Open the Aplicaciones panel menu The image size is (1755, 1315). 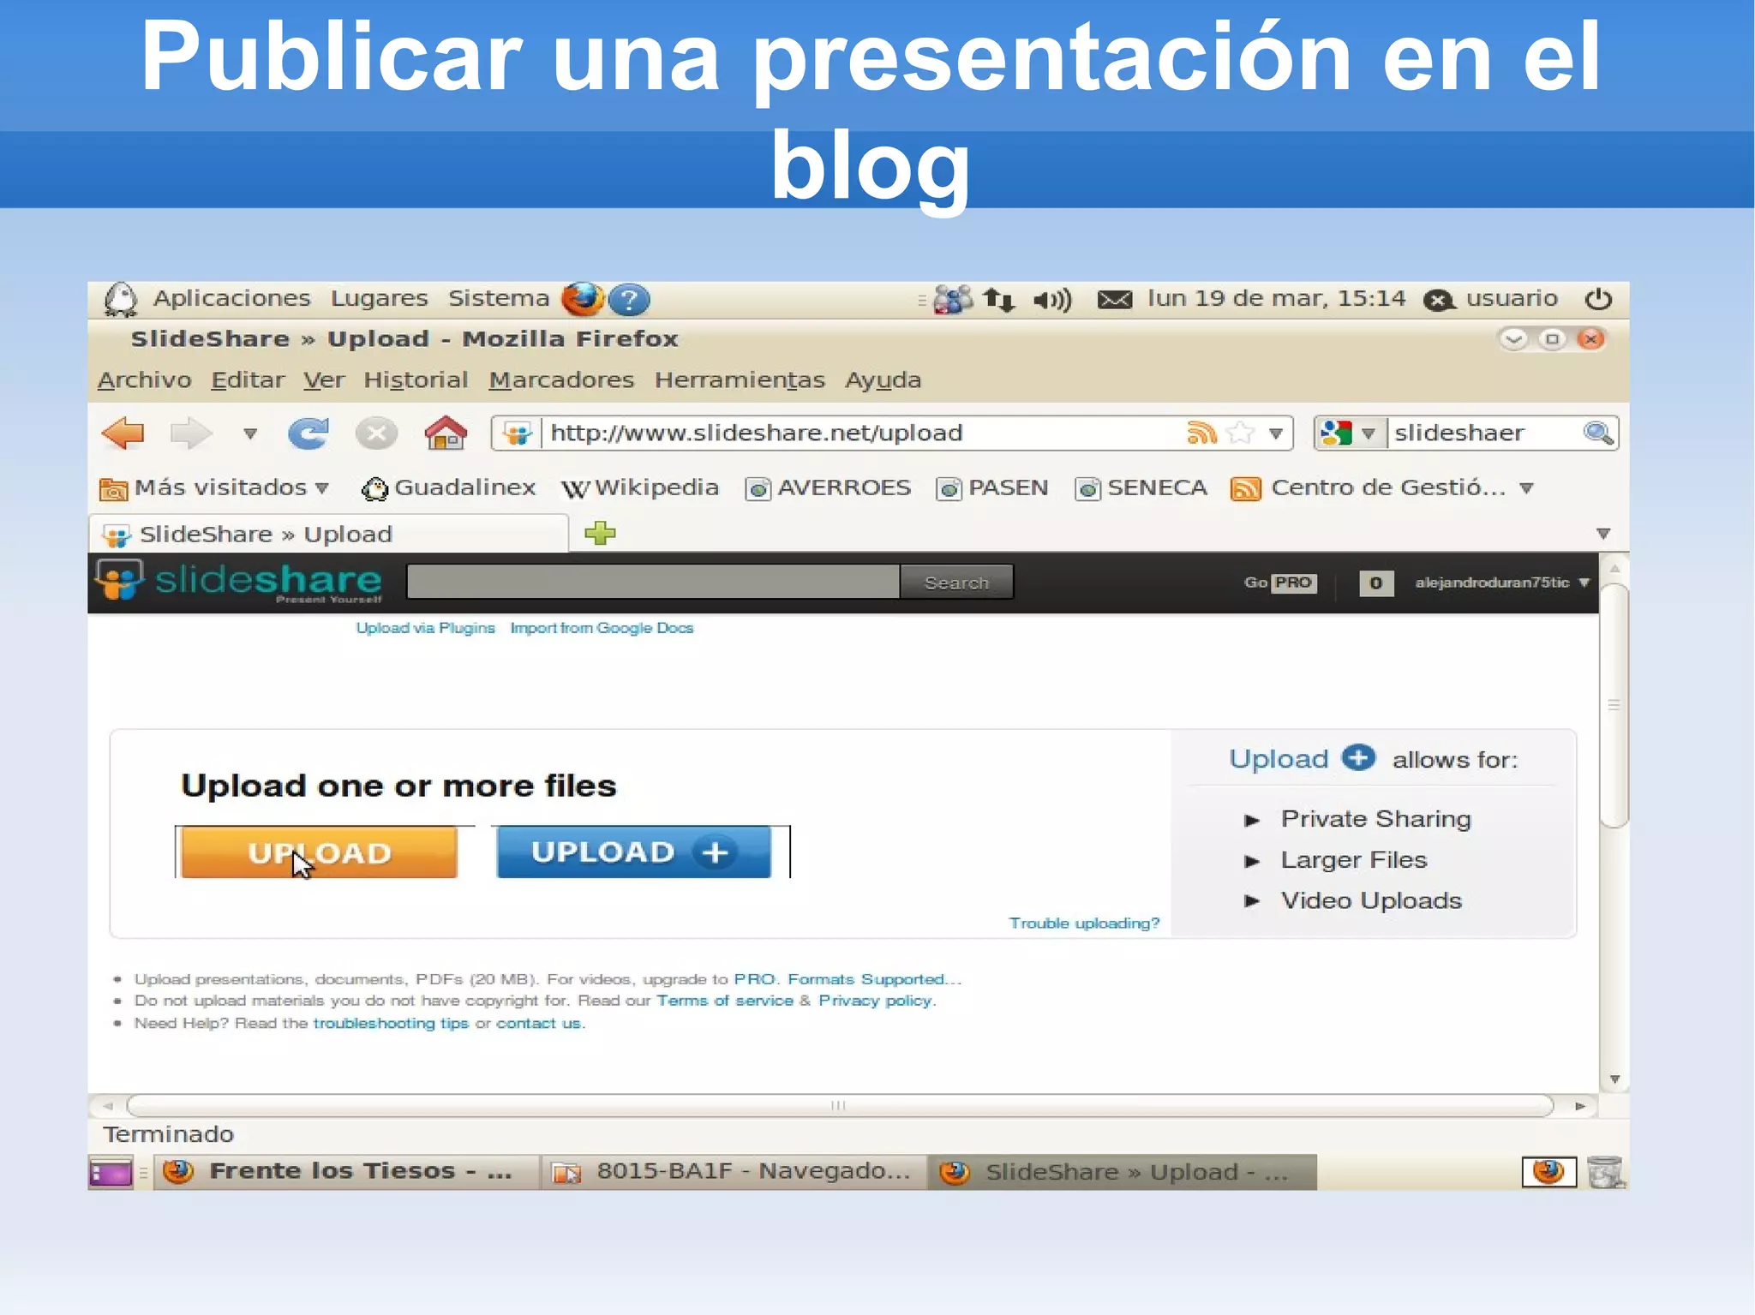click(231, 298)
